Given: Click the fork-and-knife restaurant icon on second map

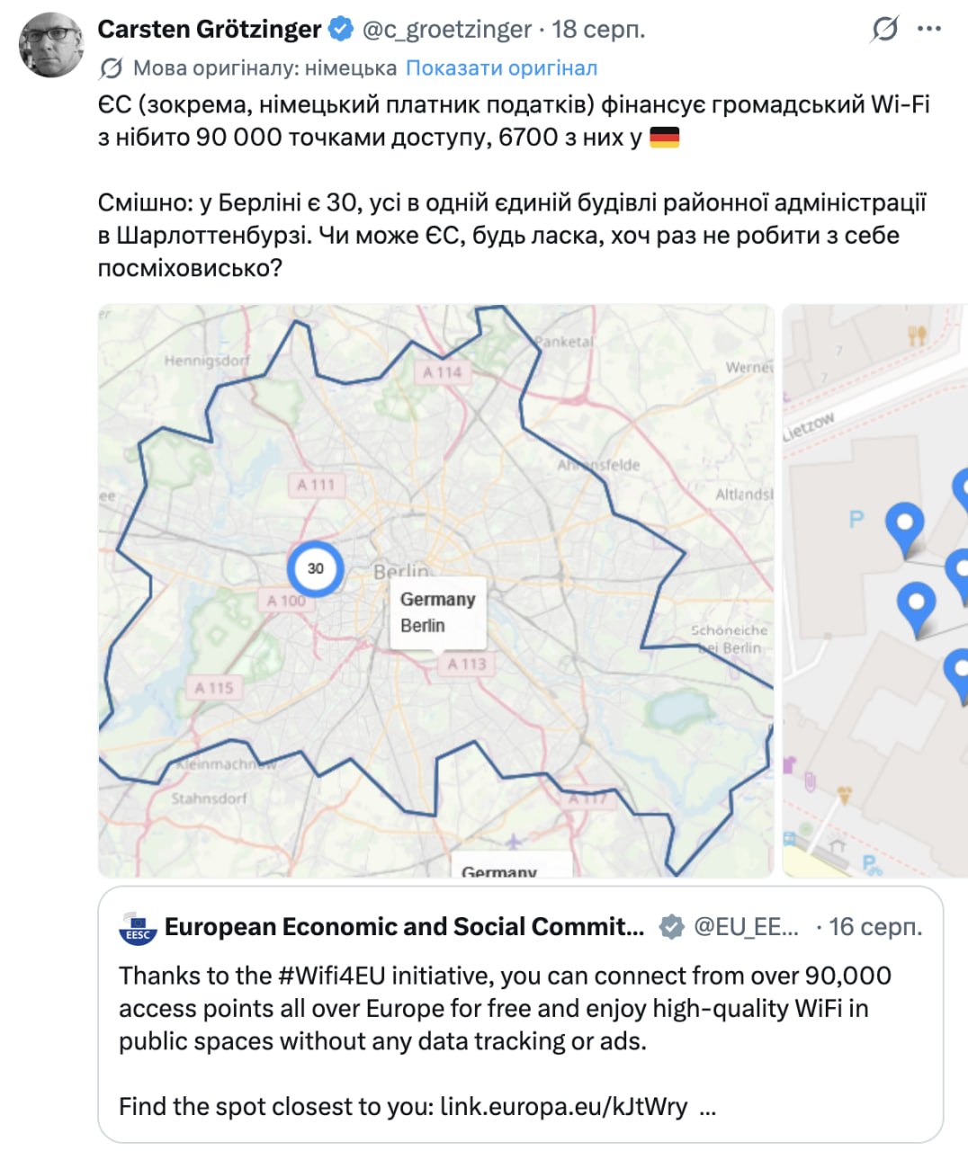Looking at the screenshot, I should (x=917, y=335).
